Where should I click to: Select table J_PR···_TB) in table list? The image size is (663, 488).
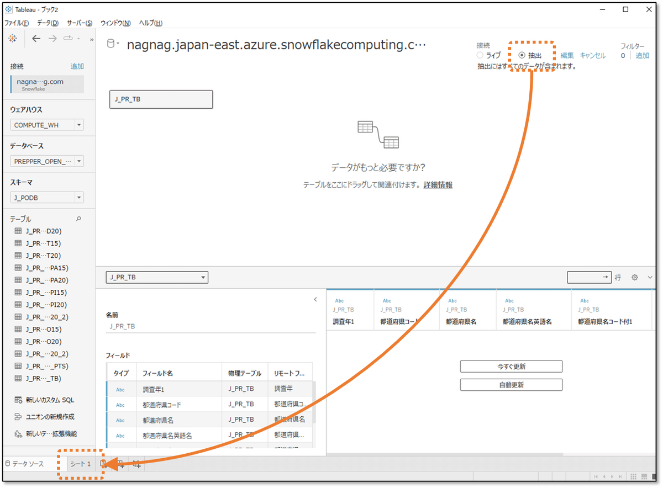coord(43,378)
